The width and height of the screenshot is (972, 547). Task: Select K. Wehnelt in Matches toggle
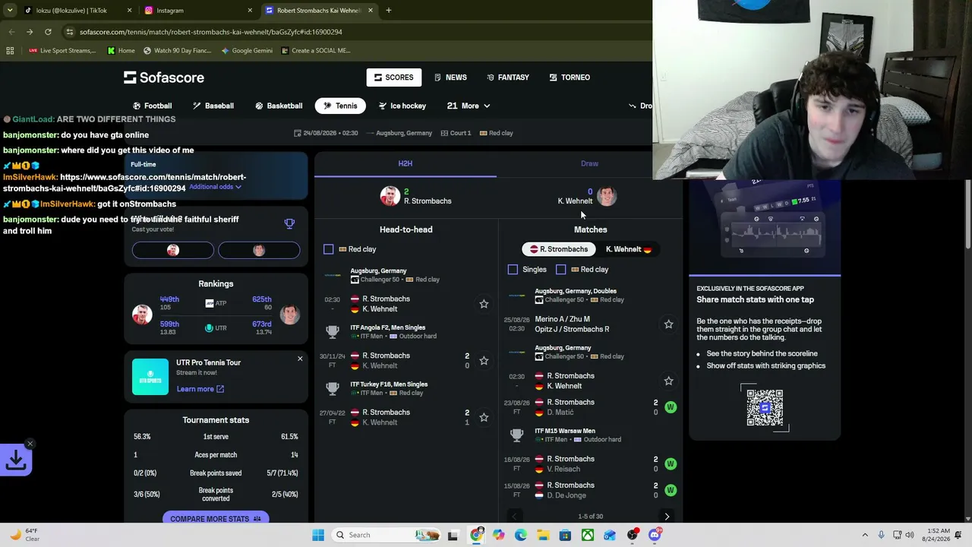(x=628, y=249)
